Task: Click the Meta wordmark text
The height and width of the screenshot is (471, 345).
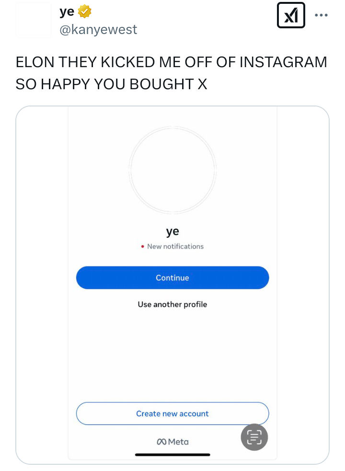Action: click(x=178, y=442)
